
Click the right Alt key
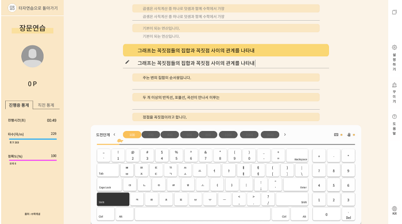coord(299,214)
